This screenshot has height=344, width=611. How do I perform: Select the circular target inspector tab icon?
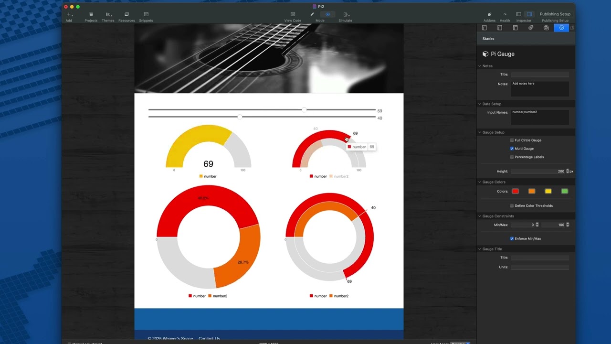546,28
